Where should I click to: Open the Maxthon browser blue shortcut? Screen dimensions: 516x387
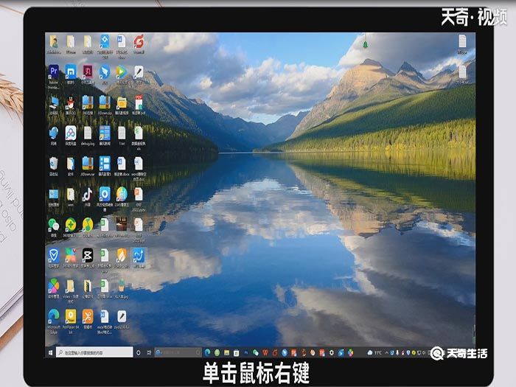[71, 72]
